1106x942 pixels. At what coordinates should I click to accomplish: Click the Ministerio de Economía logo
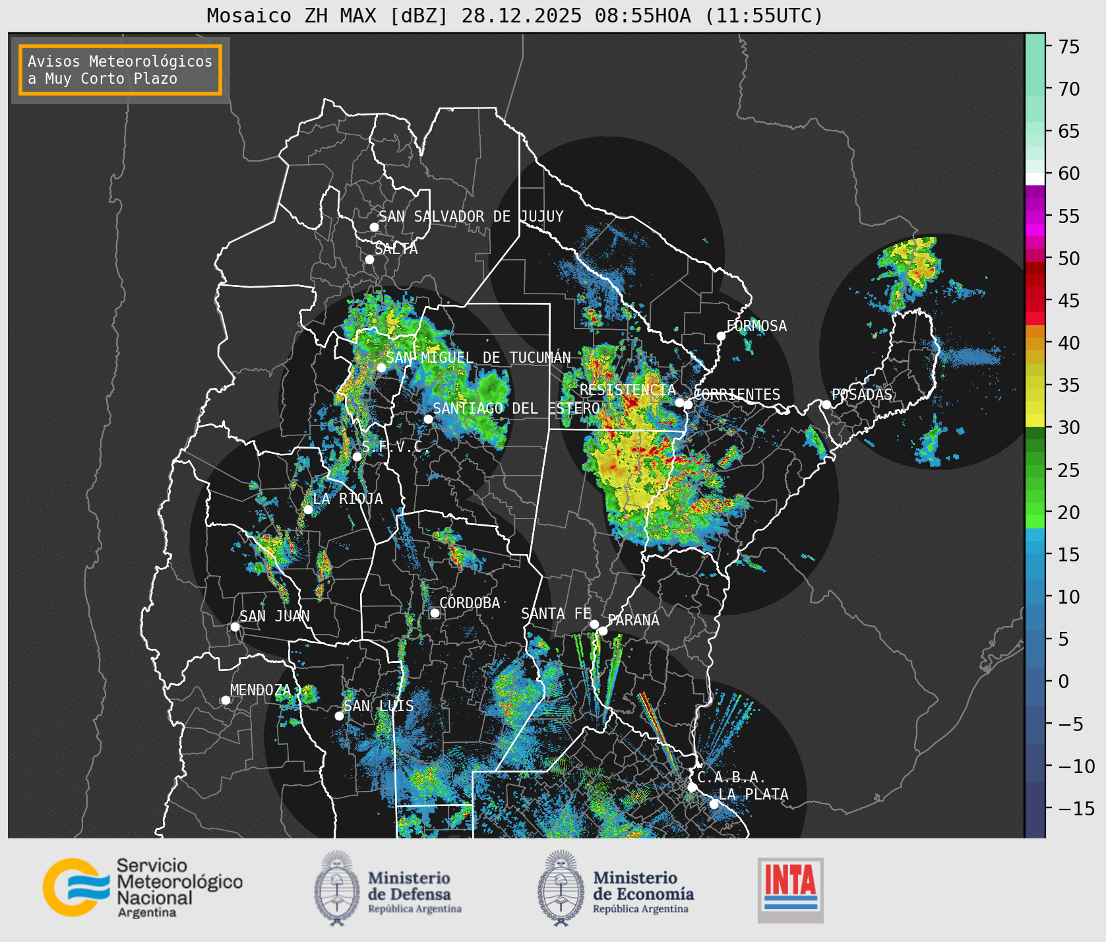tap(616, 888)
